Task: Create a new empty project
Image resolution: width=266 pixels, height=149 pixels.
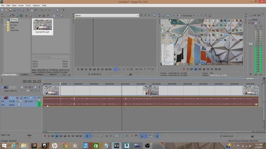Action: (2, 10)
